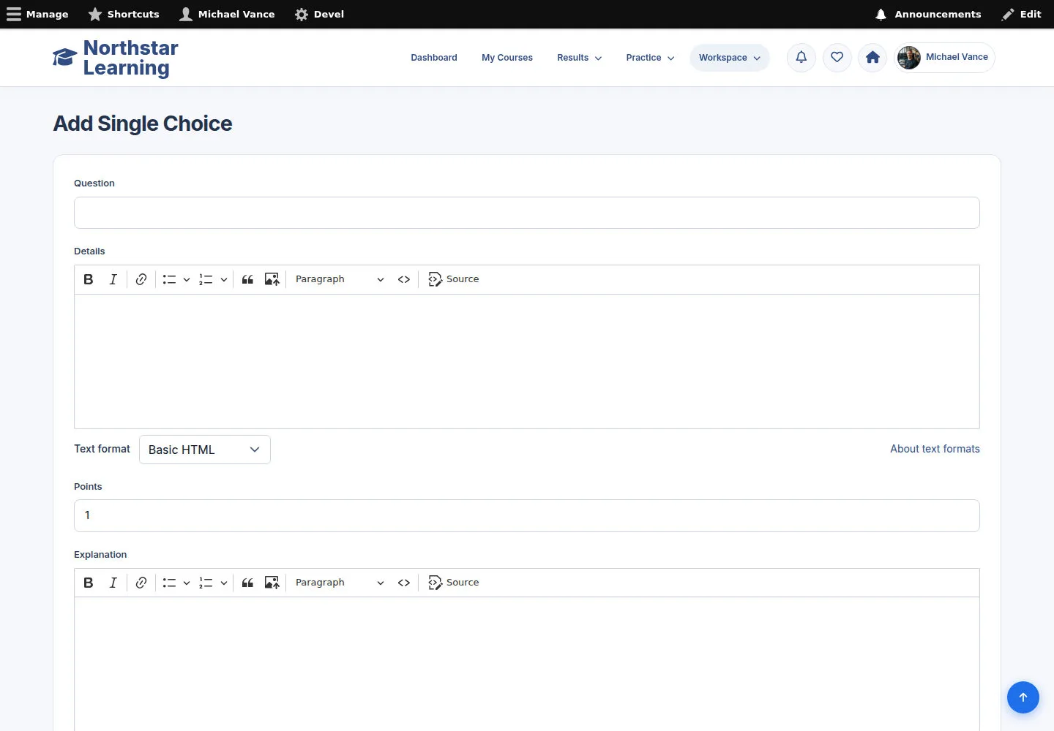
Task: Open Announcements in the top bar
Action: pyautogui.click(x=928, y=15)
